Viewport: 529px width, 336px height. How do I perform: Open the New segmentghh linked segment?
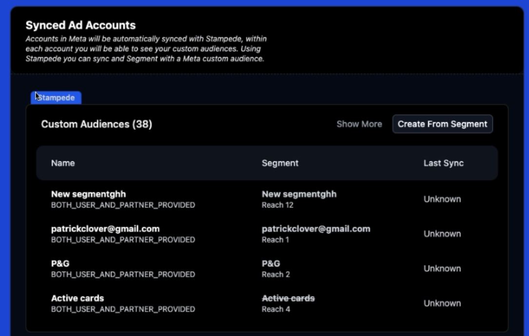pyautogui.click(x=299, y=194)
